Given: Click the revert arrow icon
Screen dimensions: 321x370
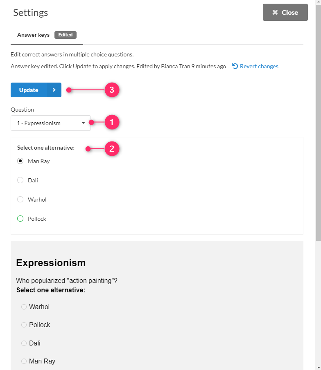Looking at the screenshot, I should click(x=235, y=66).
